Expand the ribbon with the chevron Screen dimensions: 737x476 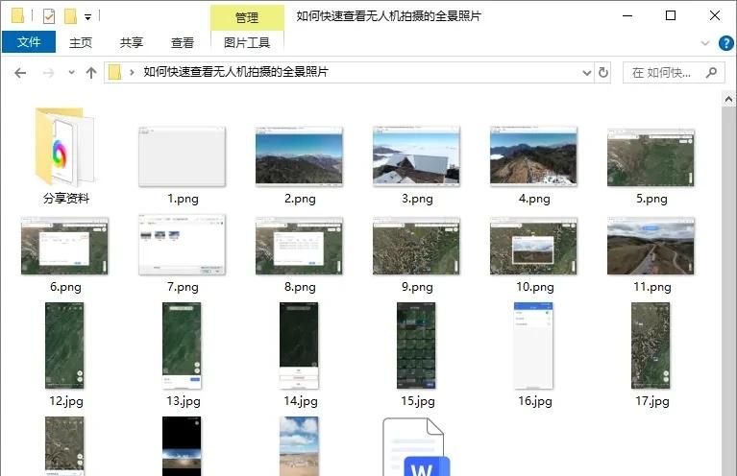pos(704,43)
